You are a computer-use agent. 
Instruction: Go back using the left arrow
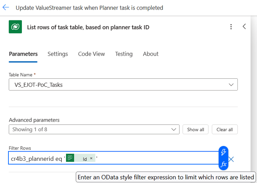click(6, 7)
